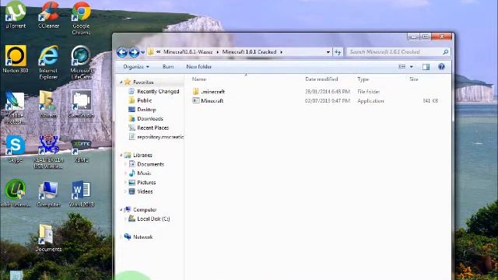Create a New folder
This screenshot has height=280, width=498.
199,67
